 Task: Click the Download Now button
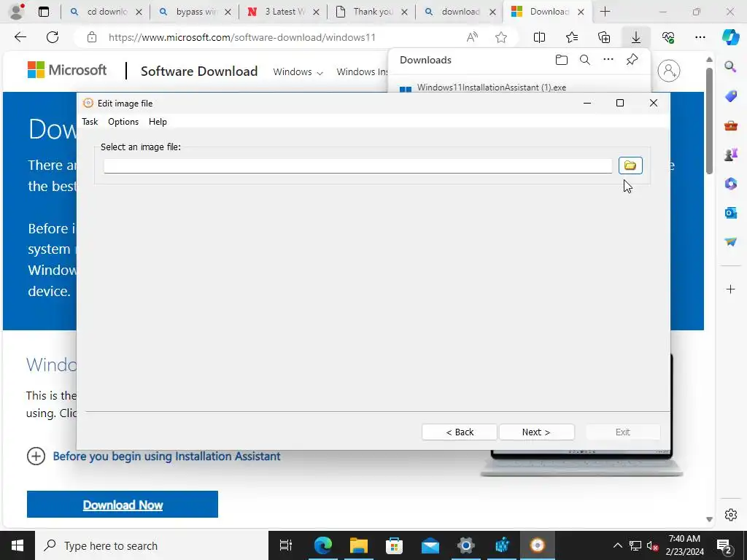click(123, 505)
